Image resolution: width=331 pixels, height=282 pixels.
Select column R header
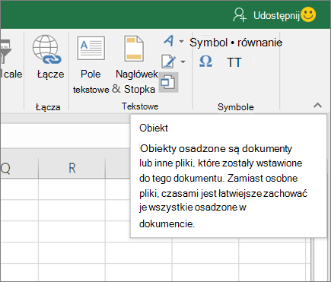[x=72, y=168]
